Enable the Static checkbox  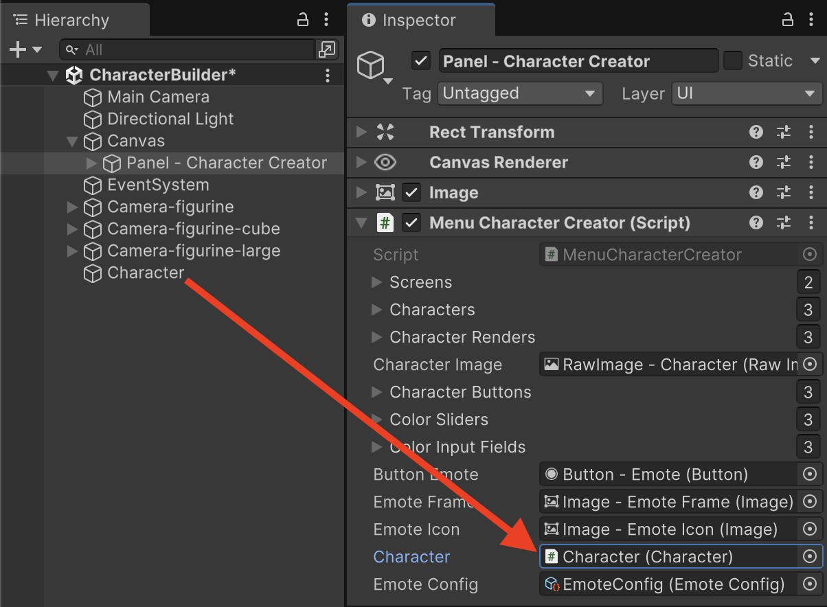pyautogui.click(x=733, y=61)
